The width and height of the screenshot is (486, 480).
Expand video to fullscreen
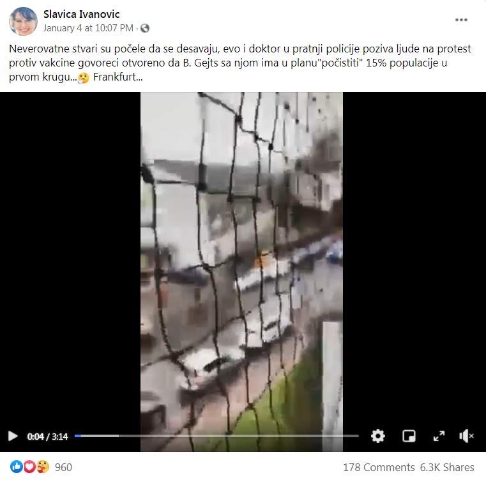coord(439,436)
